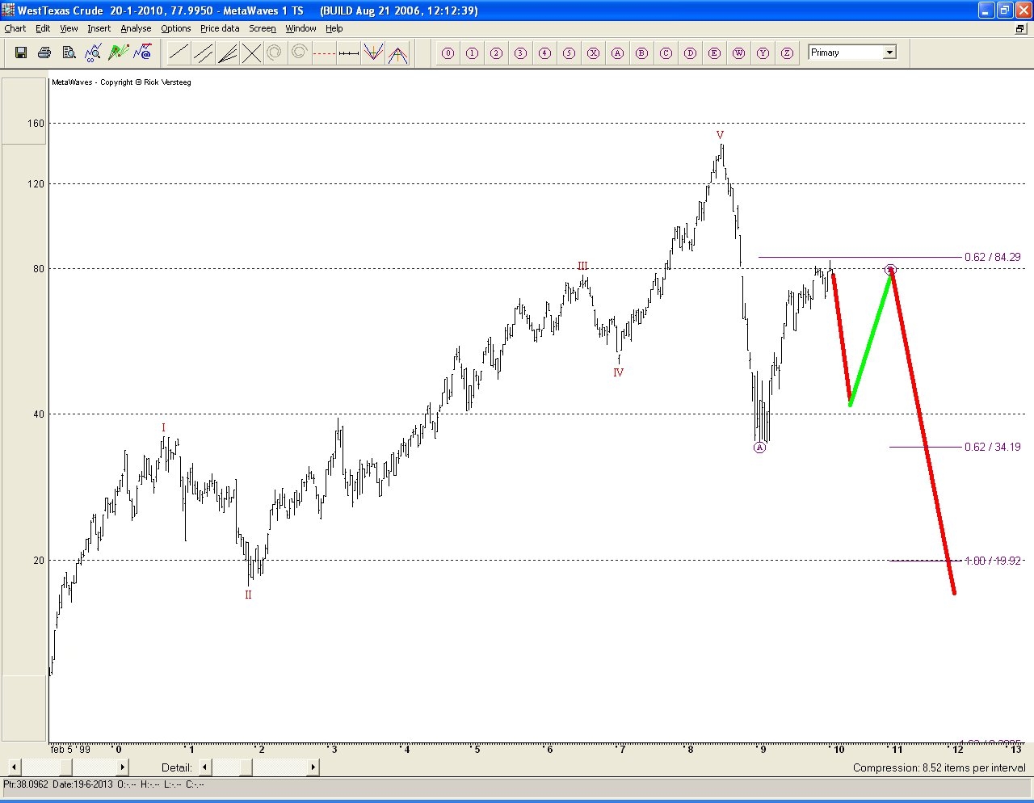
Task: Select the parallel channel lines tool
Action: pos(203,53)
